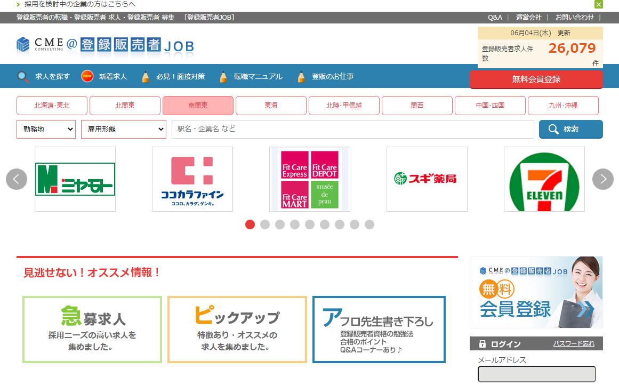Open the Fit Care Express/DEPOT logo
Viewport: 619px width, 385px height.
tap(309, 179)
